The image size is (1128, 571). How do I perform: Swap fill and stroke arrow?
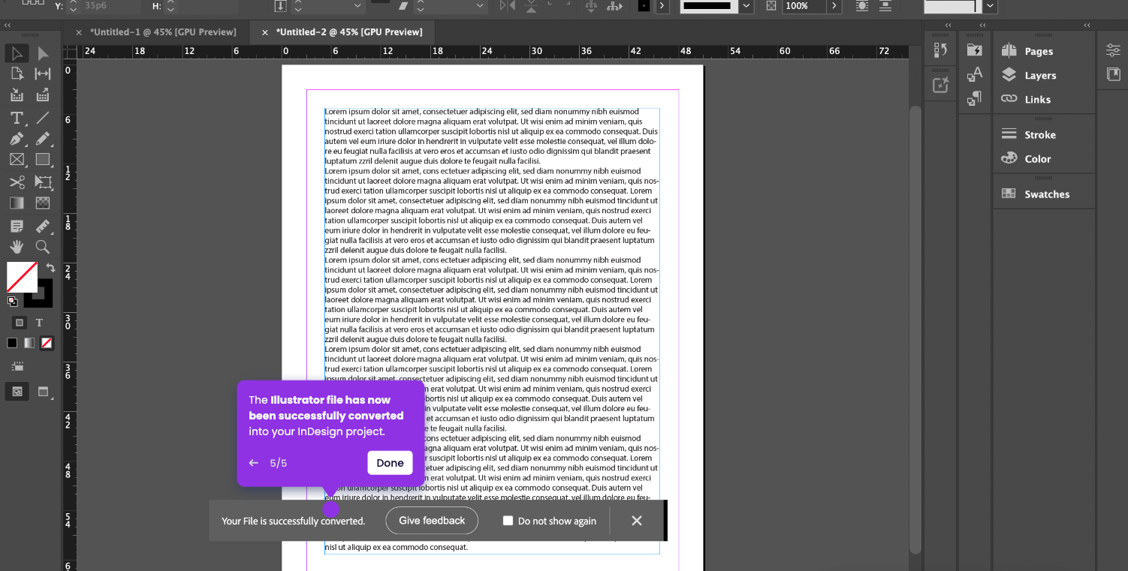click(x=50, y=268)
